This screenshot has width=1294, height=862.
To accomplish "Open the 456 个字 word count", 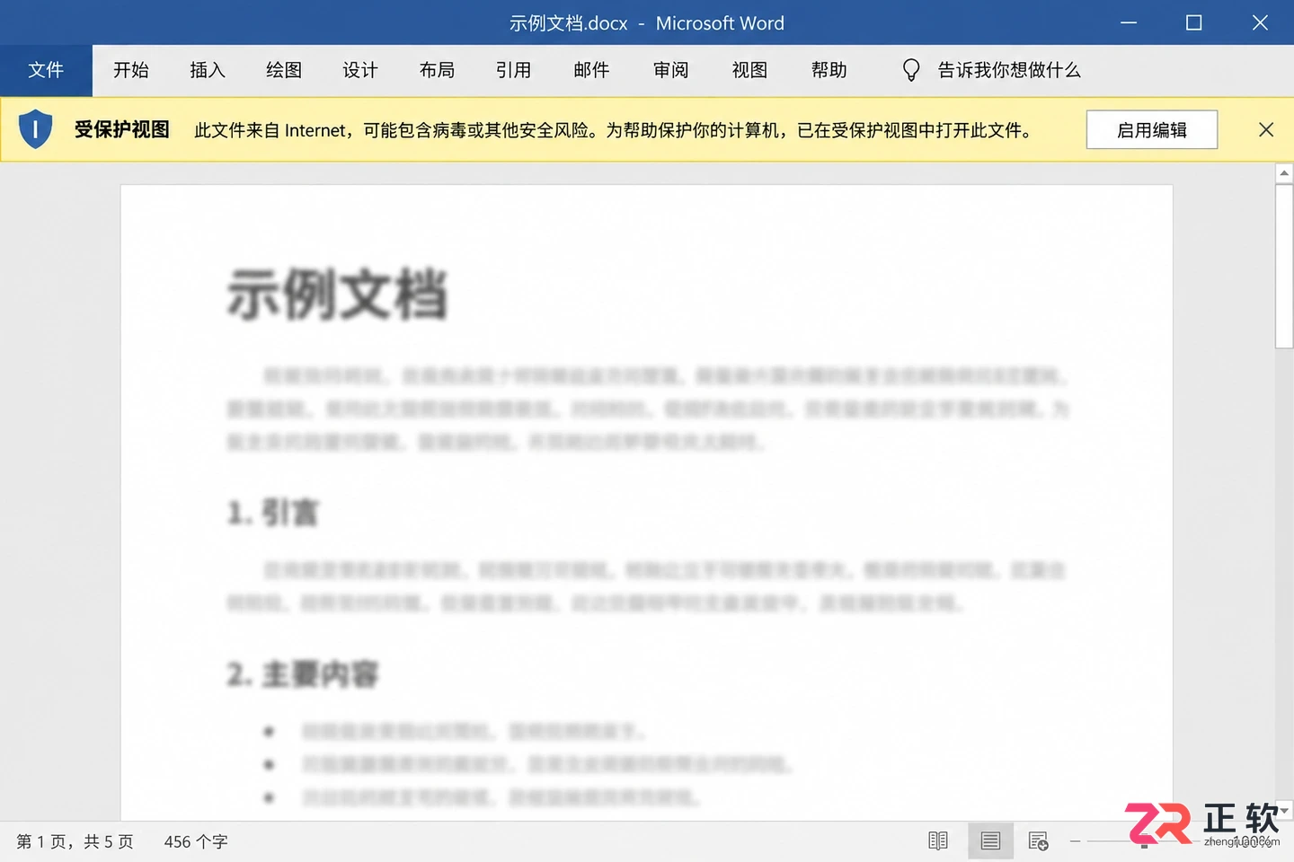I will tap(196, 841).
